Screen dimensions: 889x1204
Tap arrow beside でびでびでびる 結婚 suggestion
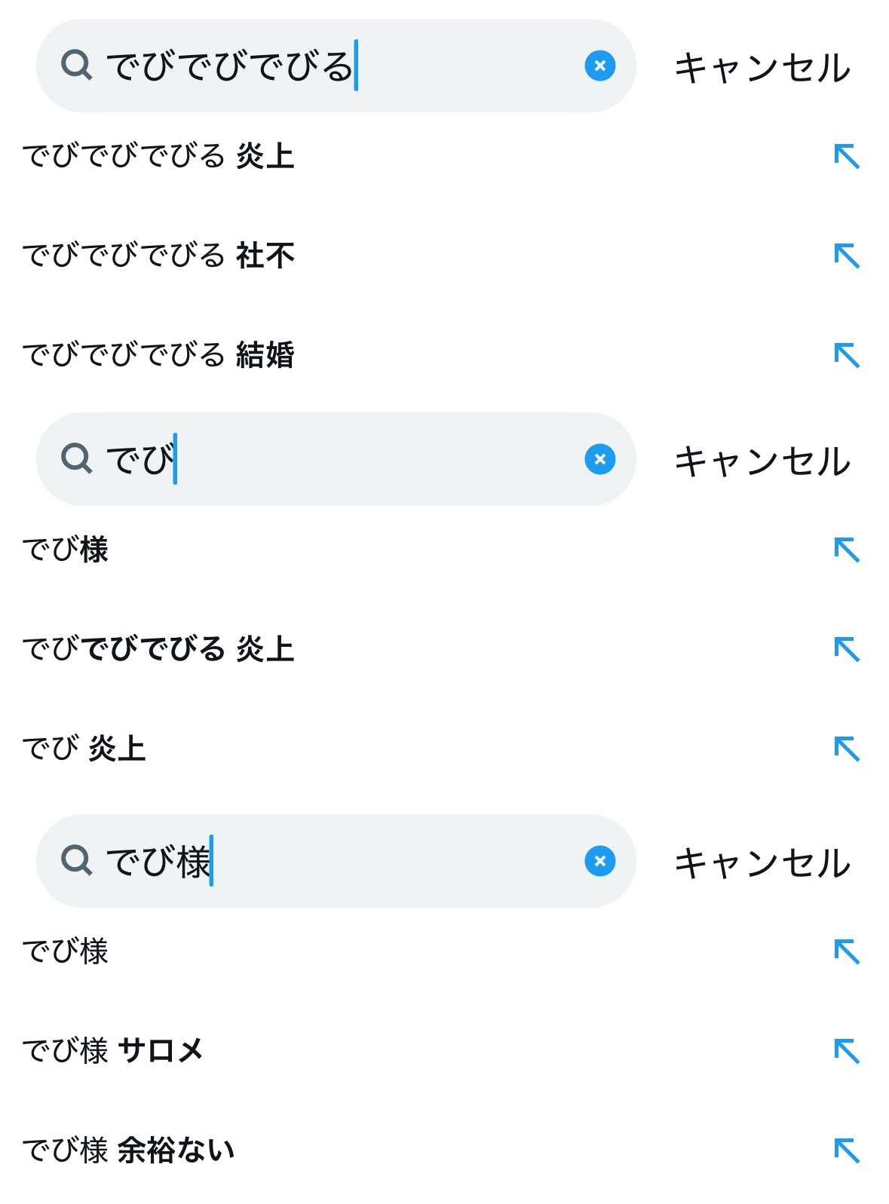pos(847,355)
